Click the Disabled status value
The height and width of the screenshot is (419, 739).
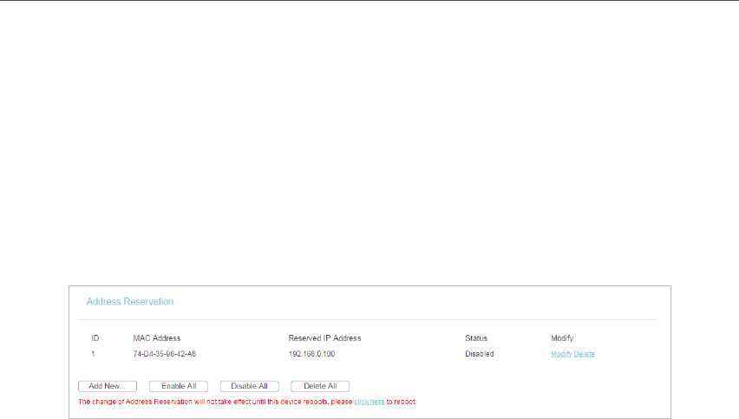[x=480, y=354]
